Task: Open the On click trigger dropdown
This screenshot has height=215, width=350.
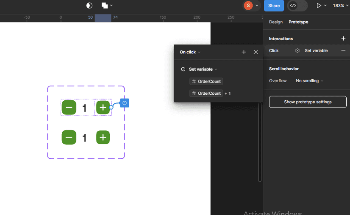Action: pos(190,52)
